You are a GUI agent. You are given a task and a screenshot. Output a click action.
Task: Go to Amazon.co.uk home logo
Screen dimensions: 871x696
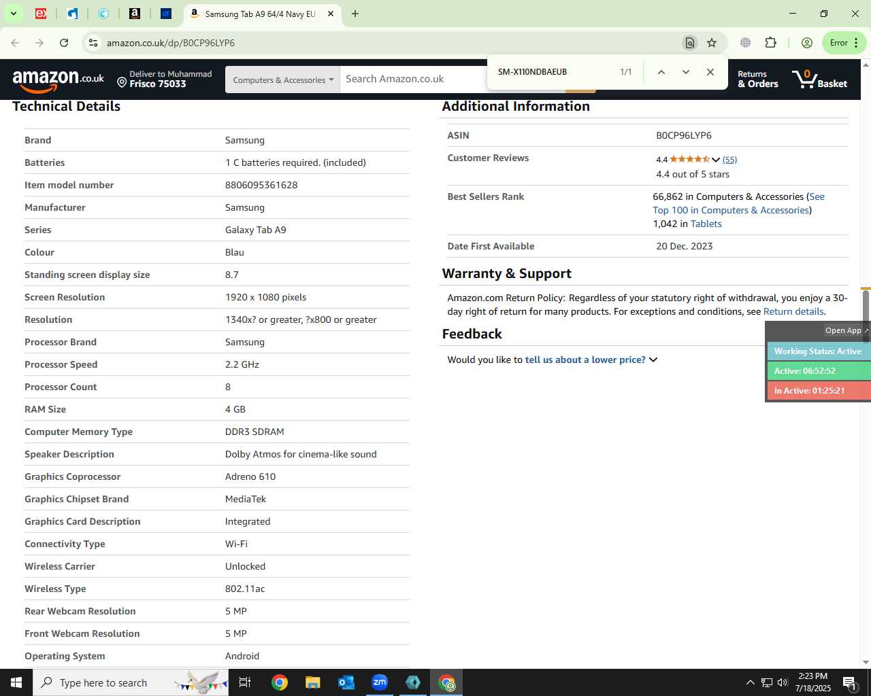point(59,80)
